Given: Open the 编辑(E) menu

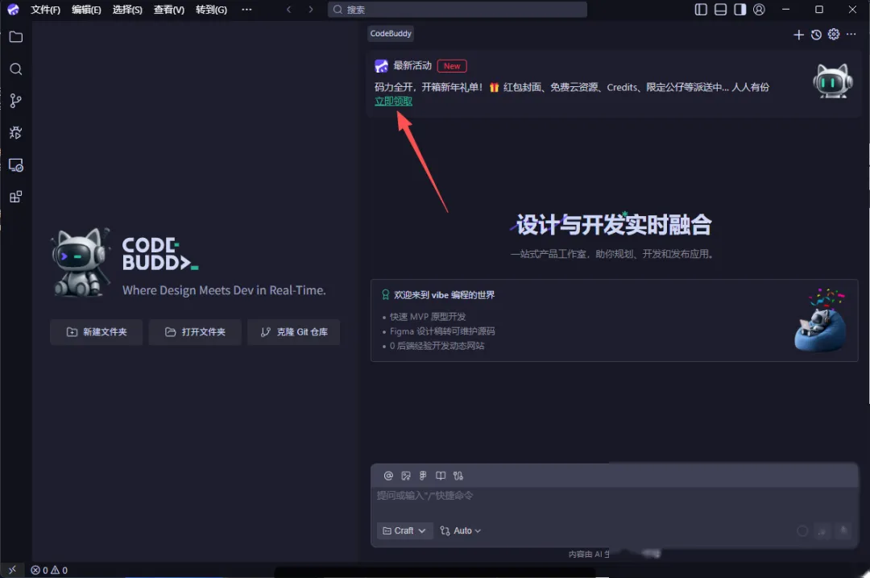Looking at the screenshot, I should (86, 10).
